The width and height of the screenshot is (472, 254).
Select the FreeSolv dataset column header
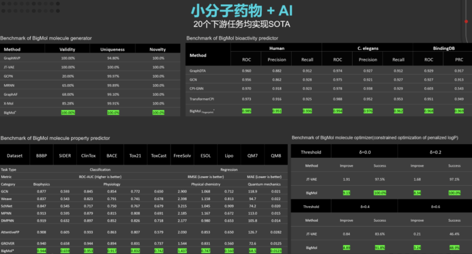(182, 156)
